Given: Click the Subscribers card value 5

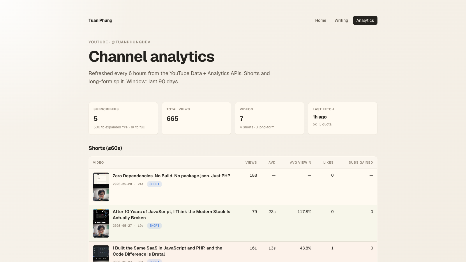Looking at the screenshot, I should [96, 118].
